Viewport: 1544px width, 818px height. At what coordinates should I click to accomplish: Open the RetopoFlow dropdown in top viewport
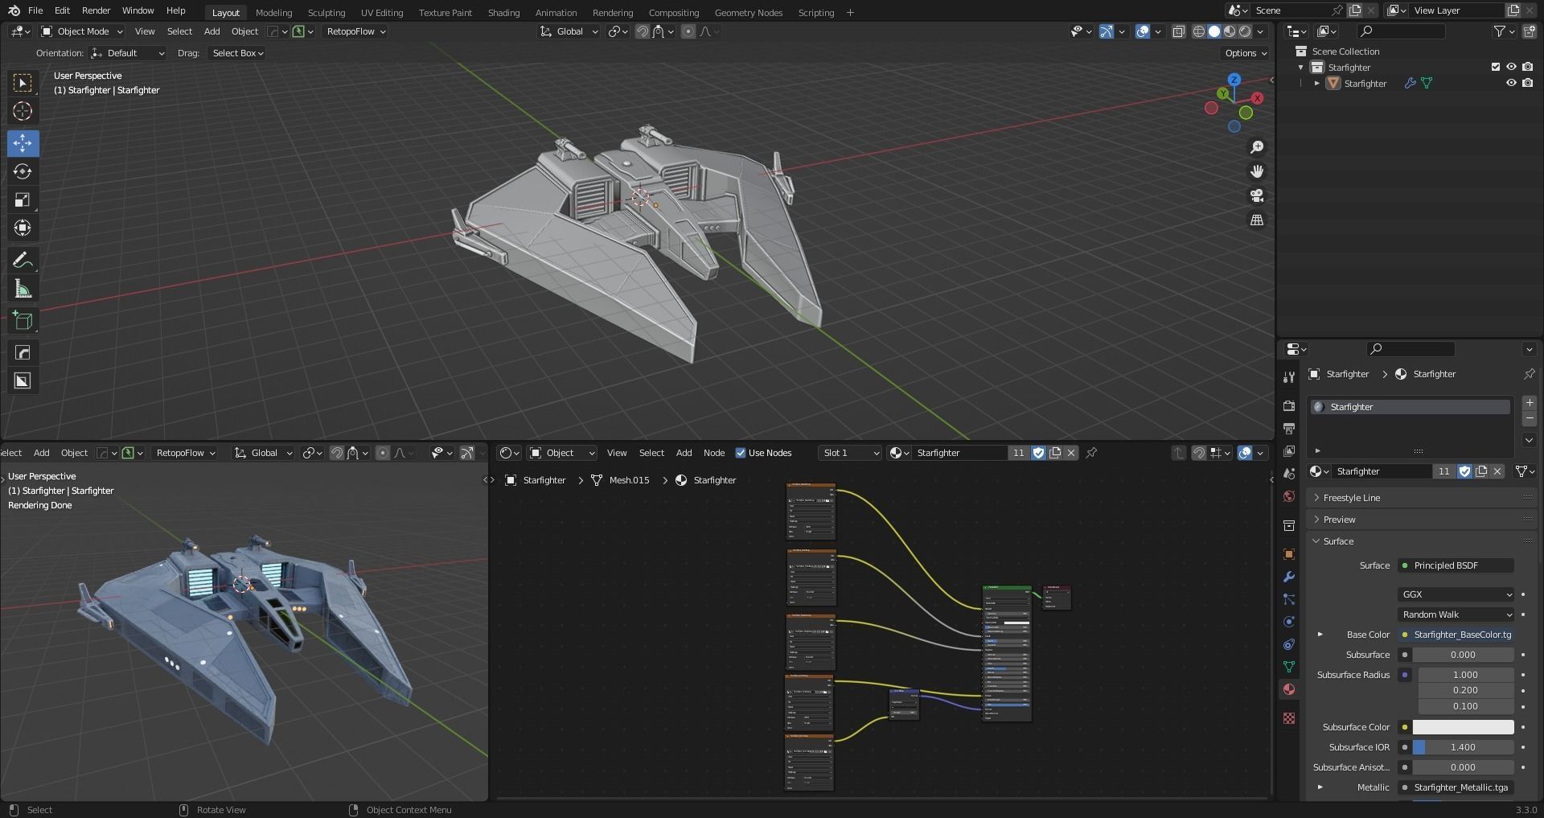tap(355, 31)
